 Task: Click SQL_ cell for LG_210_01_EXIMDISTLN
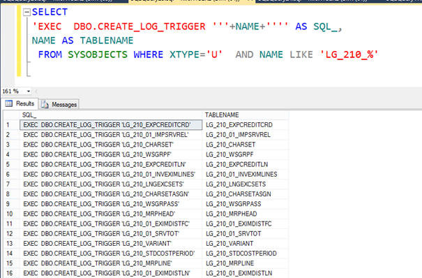(x=111, y=273)
